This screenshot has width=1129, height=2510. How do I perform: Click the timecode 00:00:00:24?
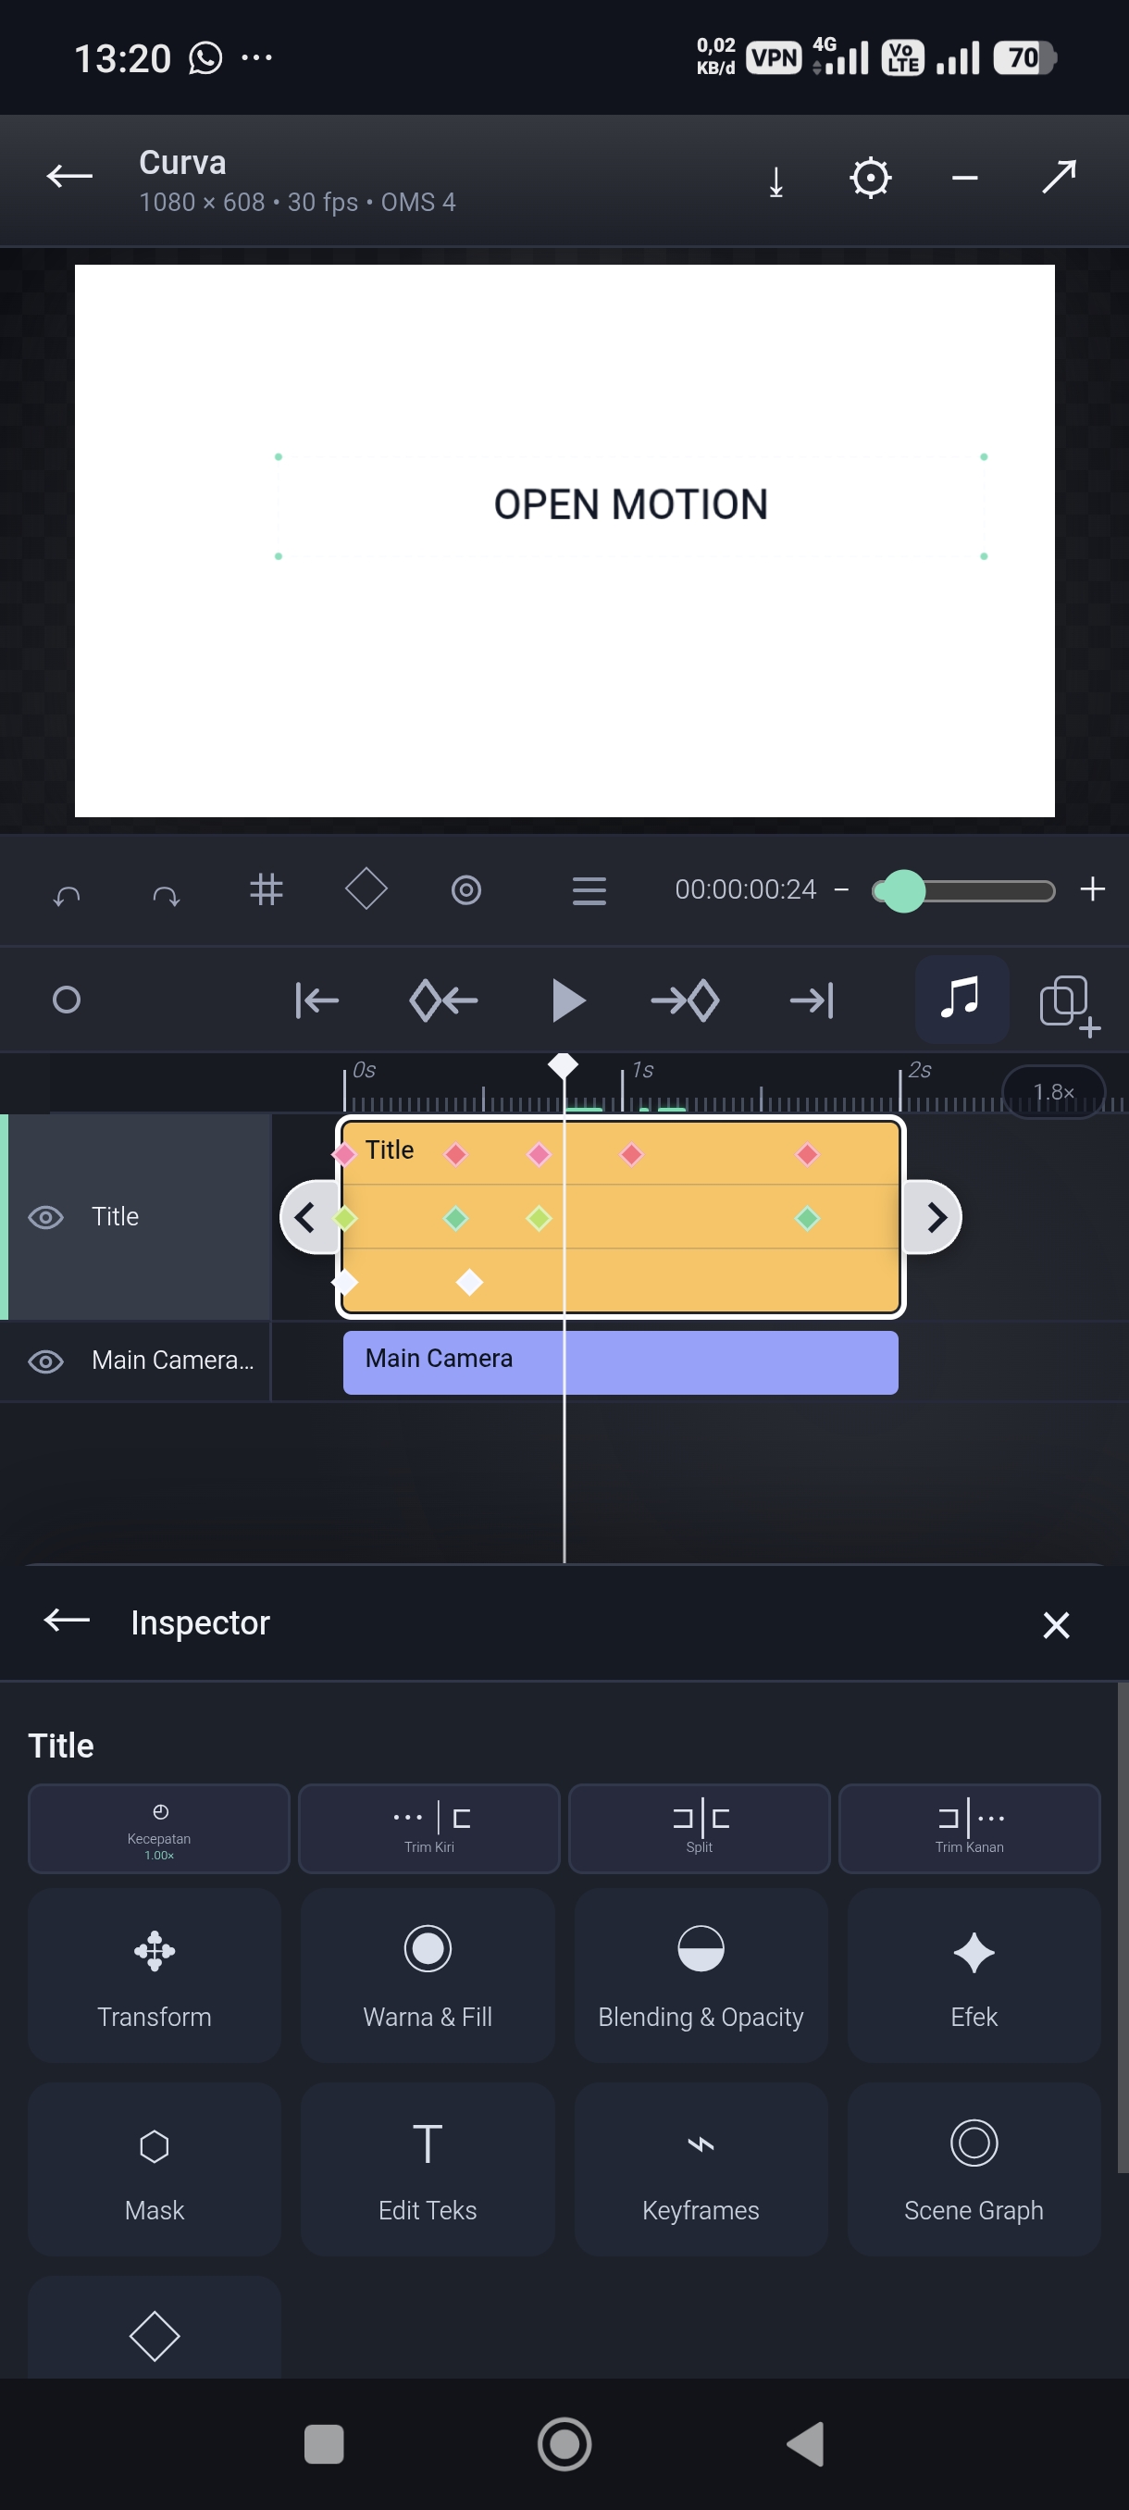[745, 889]
